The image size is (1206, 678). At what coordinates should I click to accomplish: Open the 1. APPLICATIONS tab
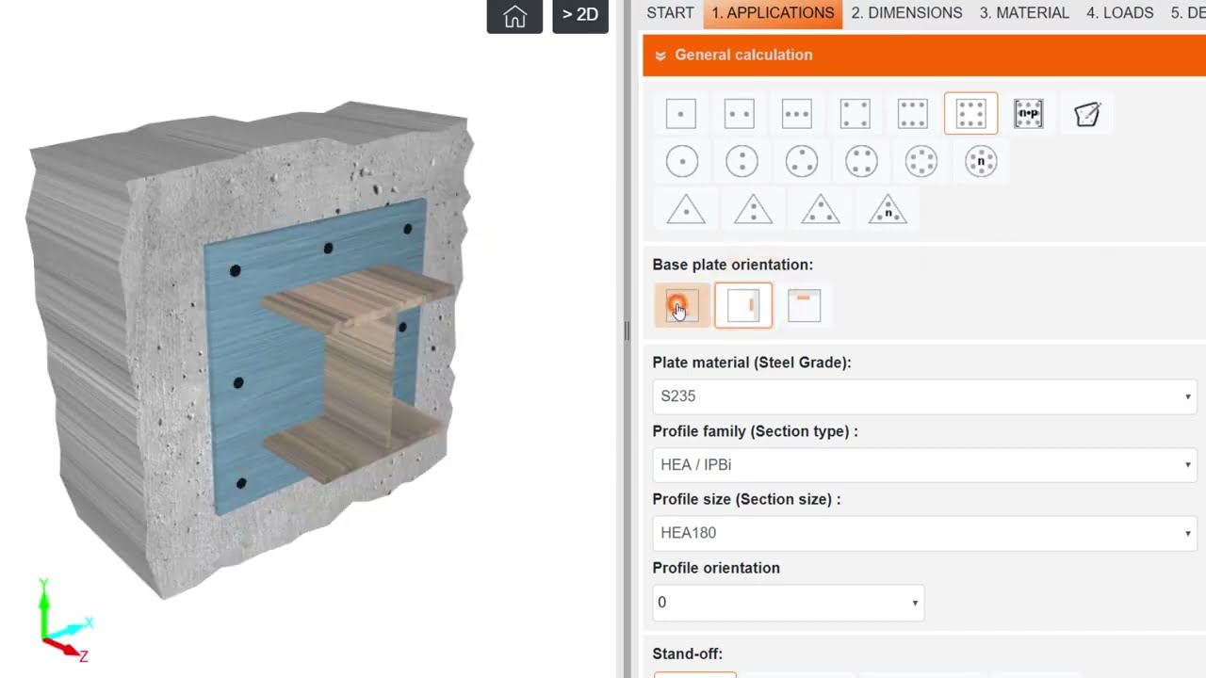point(773,13)
